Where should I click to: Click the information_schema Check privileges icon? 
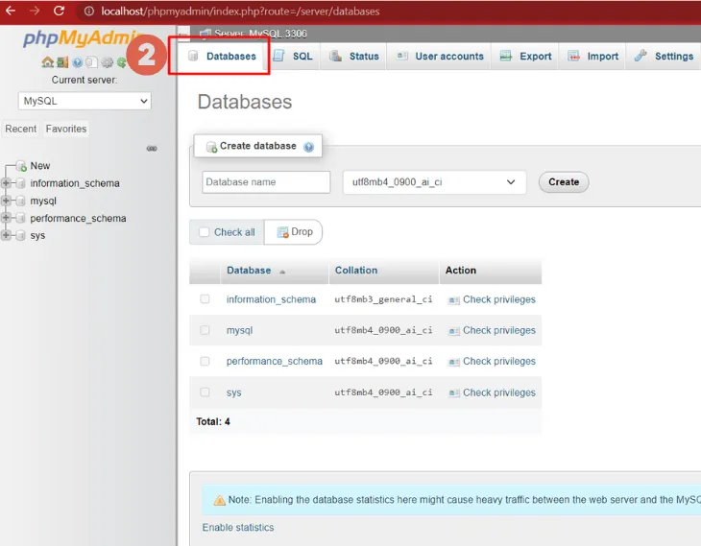point(454,300)
